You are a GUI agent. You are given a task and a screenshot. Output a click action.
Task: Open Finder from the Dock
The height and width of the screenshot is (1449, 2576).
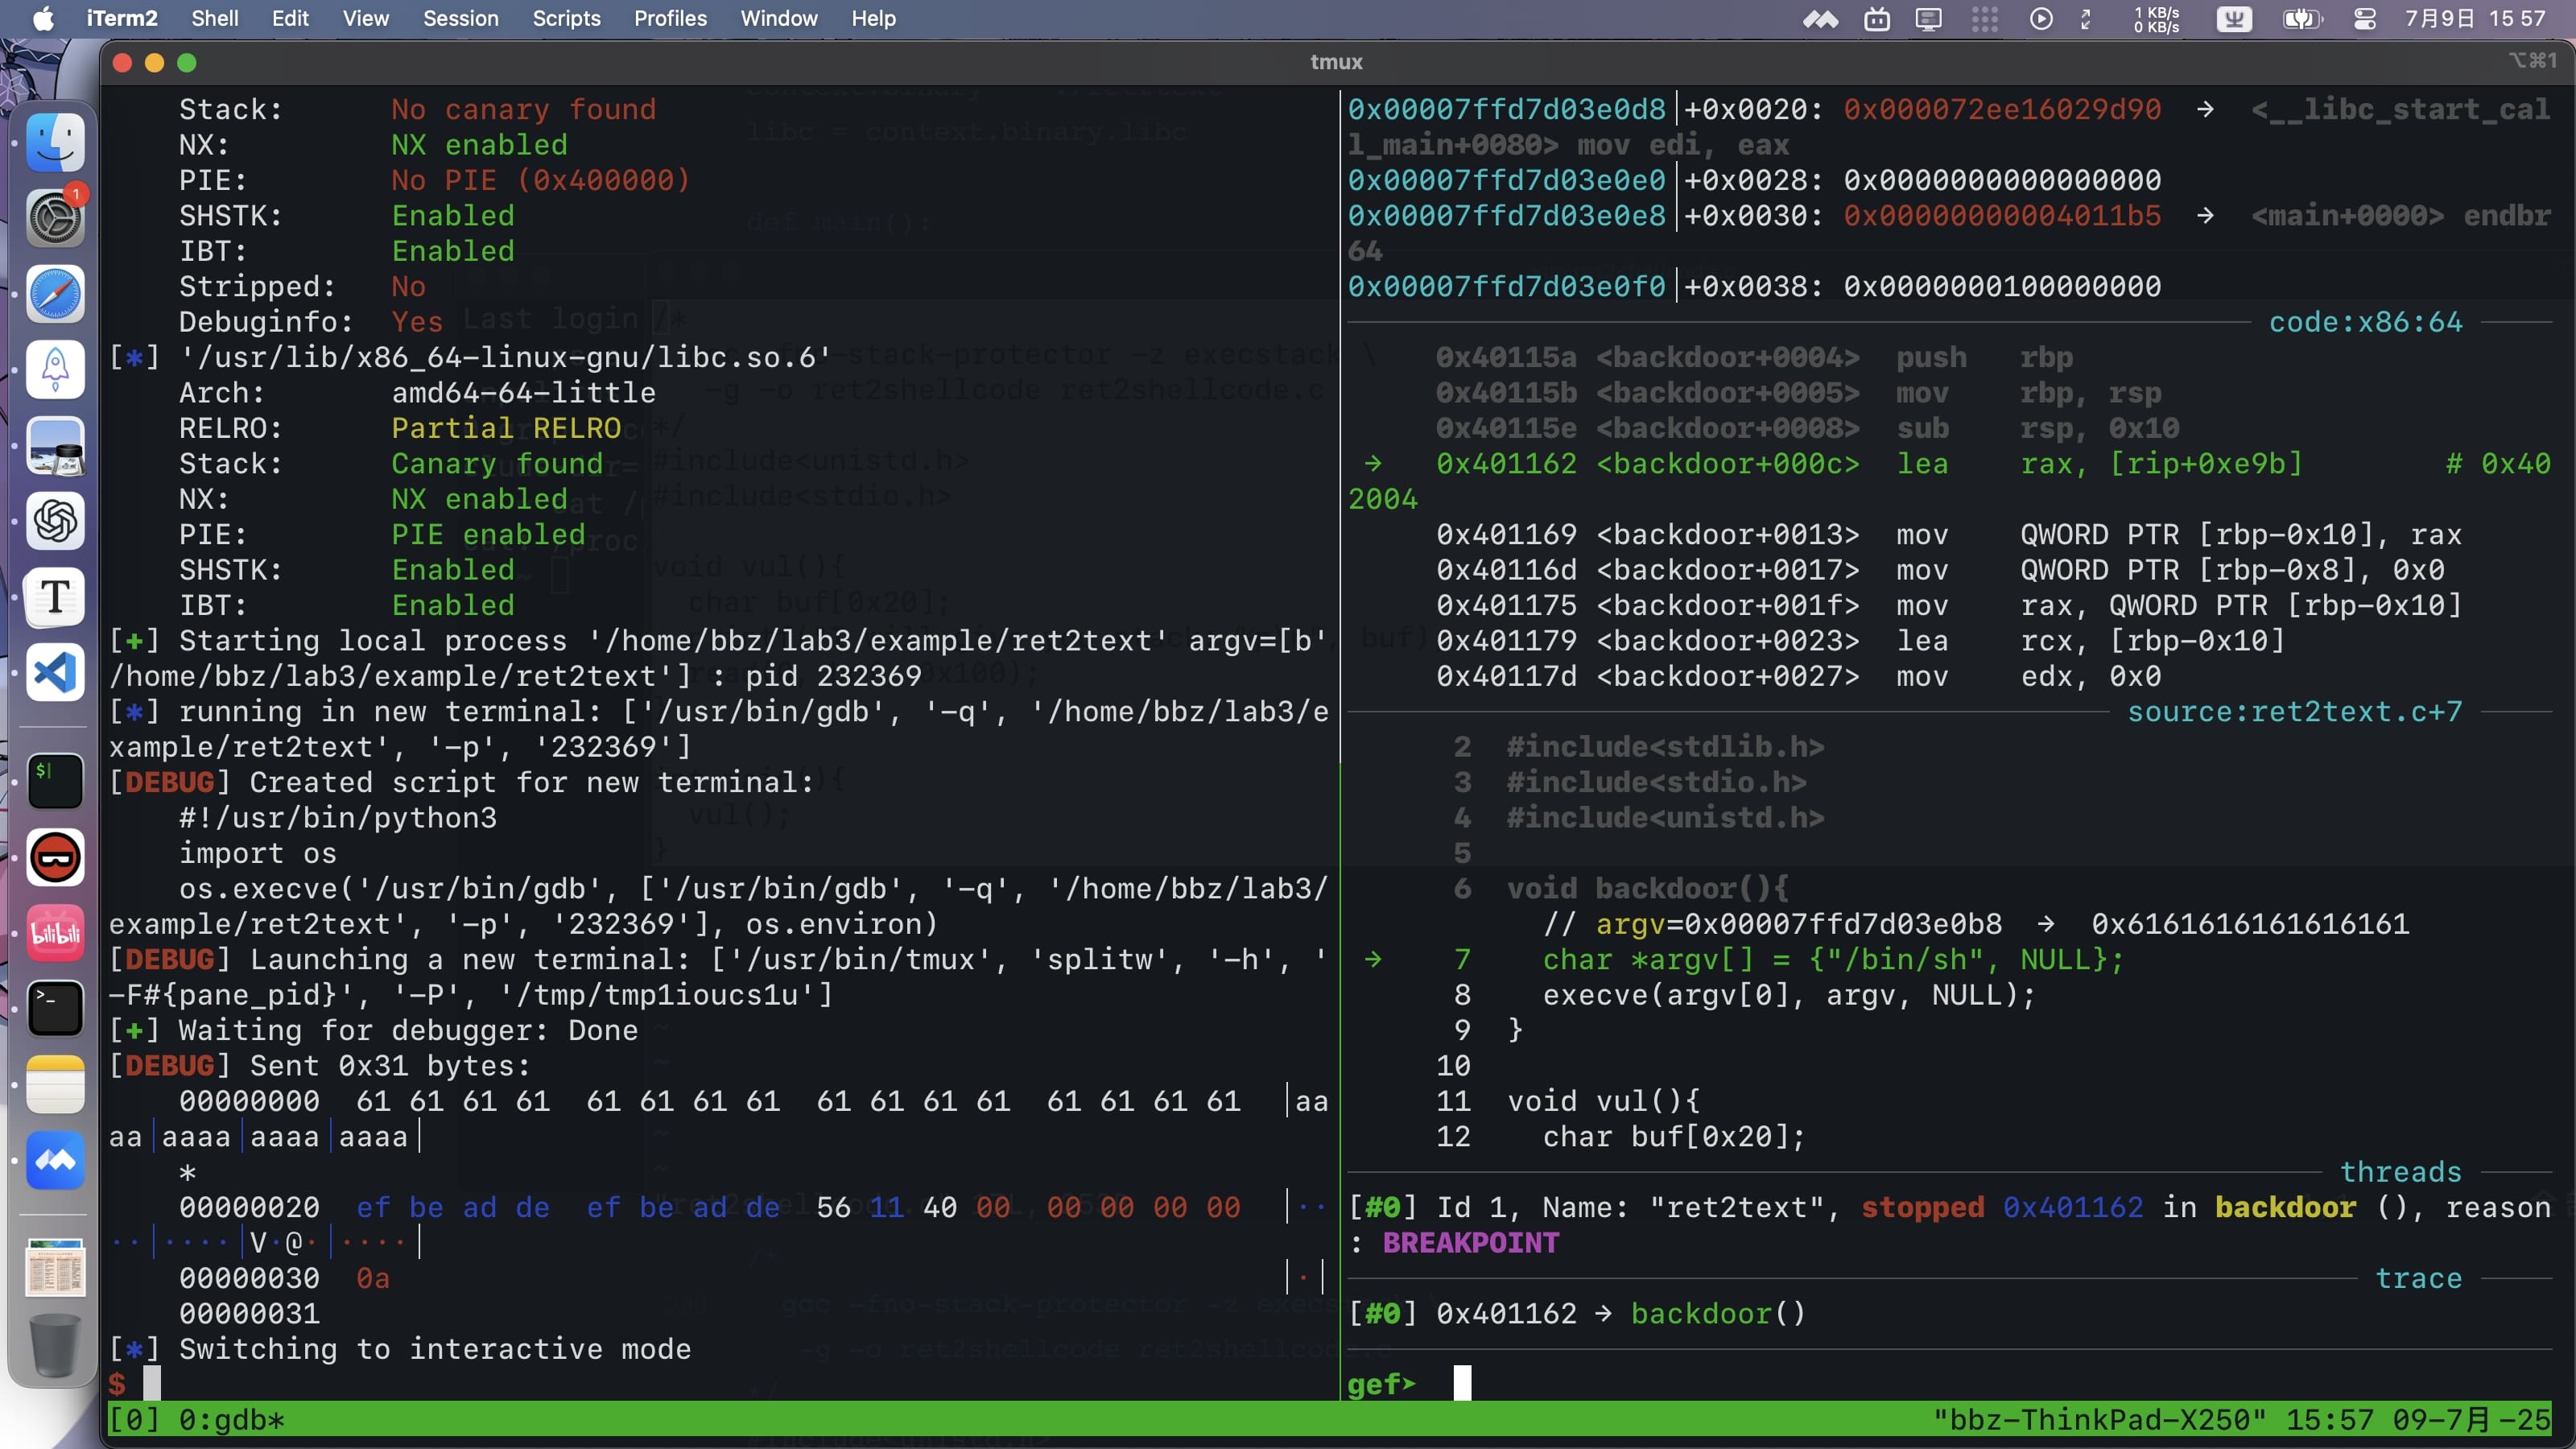(x=54, y=141)
